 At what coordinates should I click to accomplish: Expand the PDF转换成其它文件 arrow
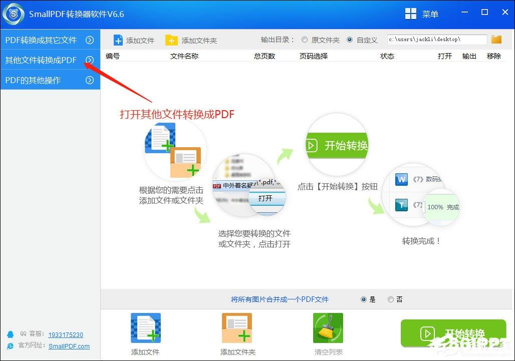point(90,40)
